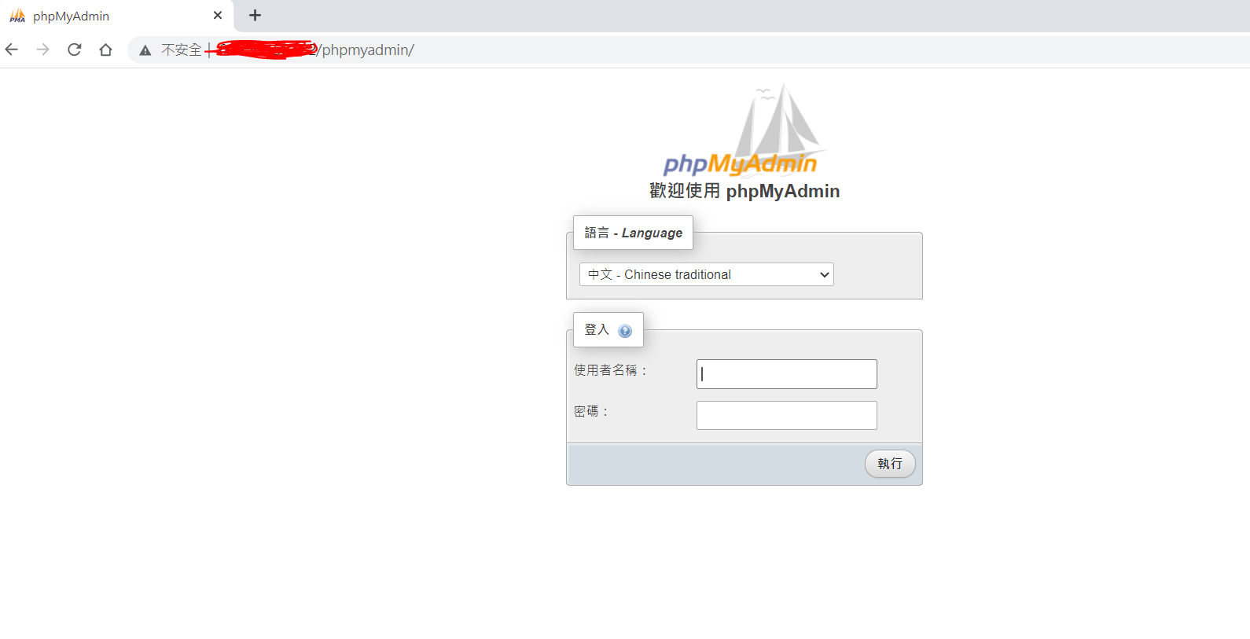Click the /phpmyadmin/ URL in address bar
Viewport: 1250px width, 639px height.
(366, 50)
